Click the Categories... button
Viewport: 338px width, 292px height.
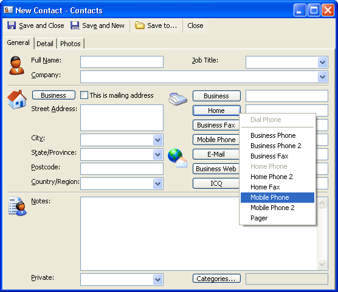coord(216,279)
